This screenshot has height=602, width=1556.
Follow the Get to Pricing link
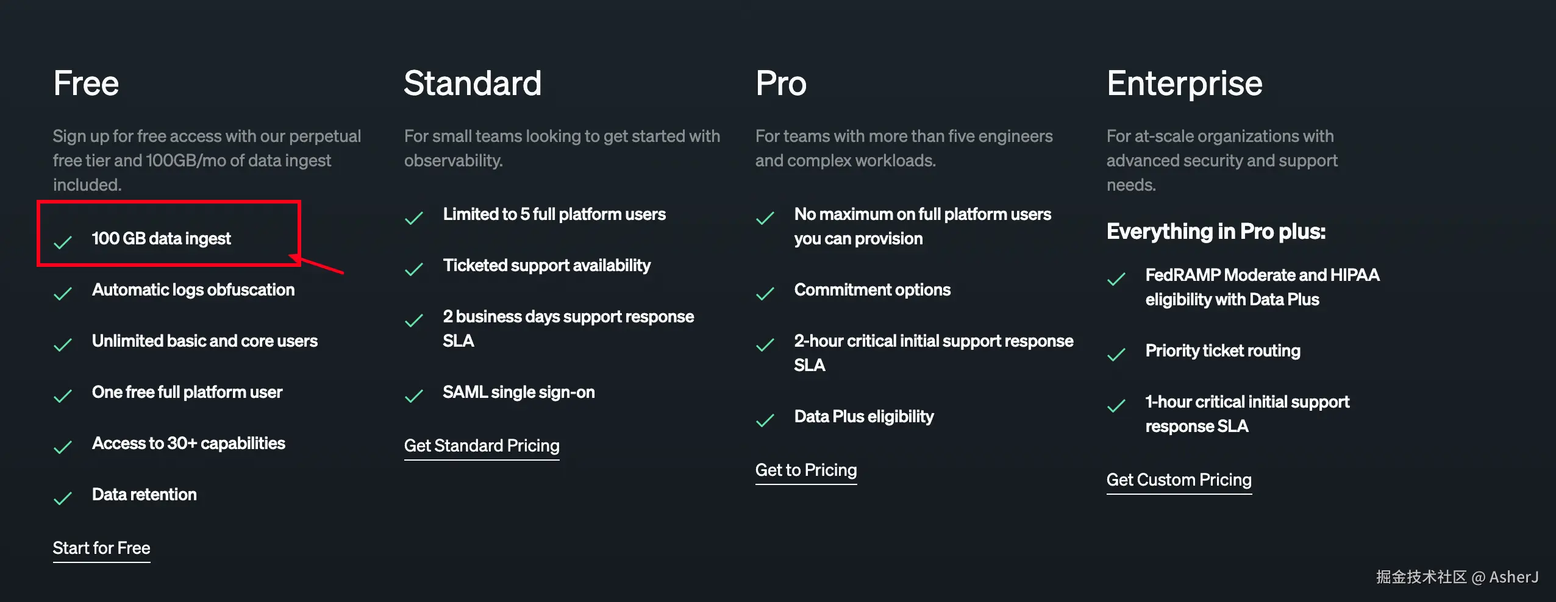805,470
